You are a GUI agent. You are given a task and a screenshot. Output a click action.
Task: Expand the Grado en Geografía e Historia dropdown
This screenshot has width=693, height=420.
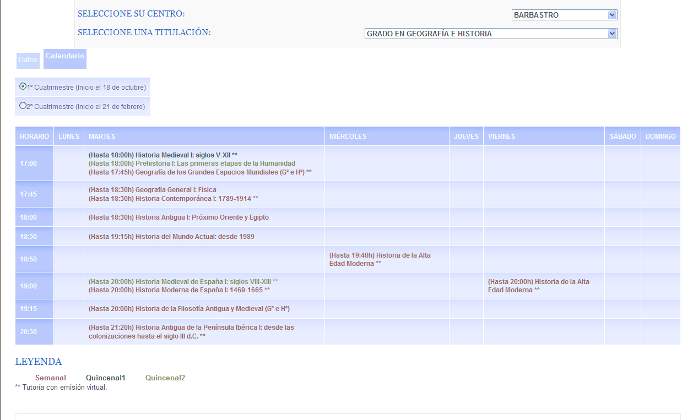pos(490,34)
